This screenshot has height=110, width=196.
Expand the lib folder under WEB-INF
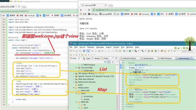pos(79,105)
